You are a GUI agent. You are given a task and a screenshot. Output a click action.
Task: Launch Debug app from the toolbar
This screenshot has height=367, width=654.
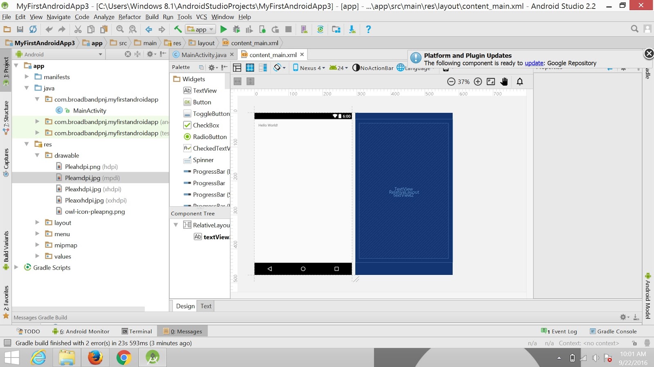click(236, 29)
